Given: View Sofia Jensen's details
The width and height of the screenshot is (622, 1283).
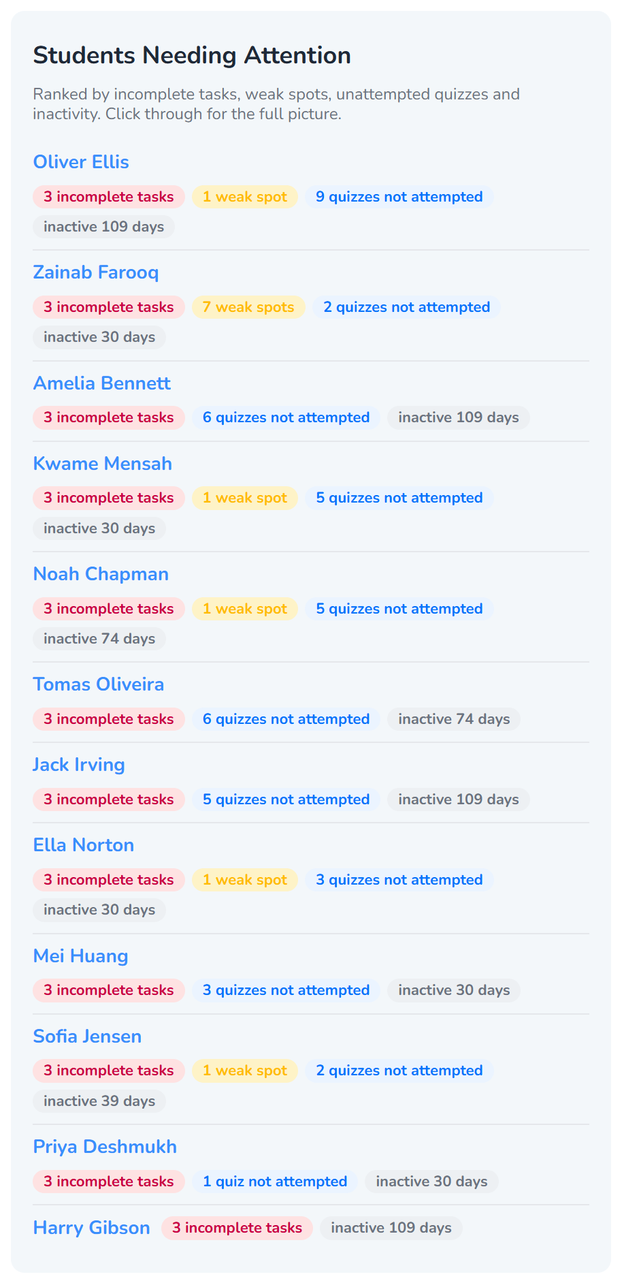Looking at the screenshot, I should pyautogui.click(x=88, y=1036).
